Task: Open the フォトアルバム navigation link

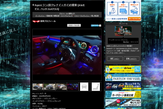Action: click(x=66, y=16)
